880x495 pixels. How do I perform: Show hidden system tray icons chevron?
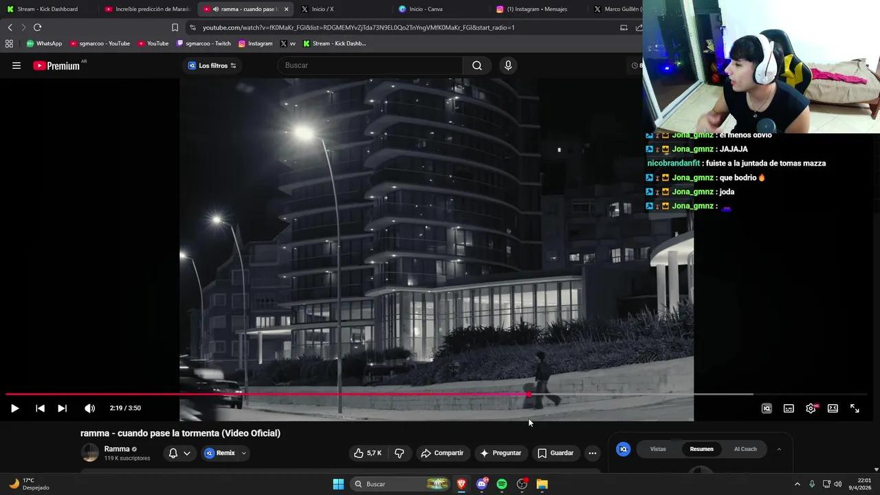pyautogui.click(x=797, y=484)
